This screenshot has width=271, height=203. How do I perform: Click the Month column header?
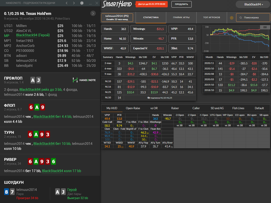tap(209, 57)
